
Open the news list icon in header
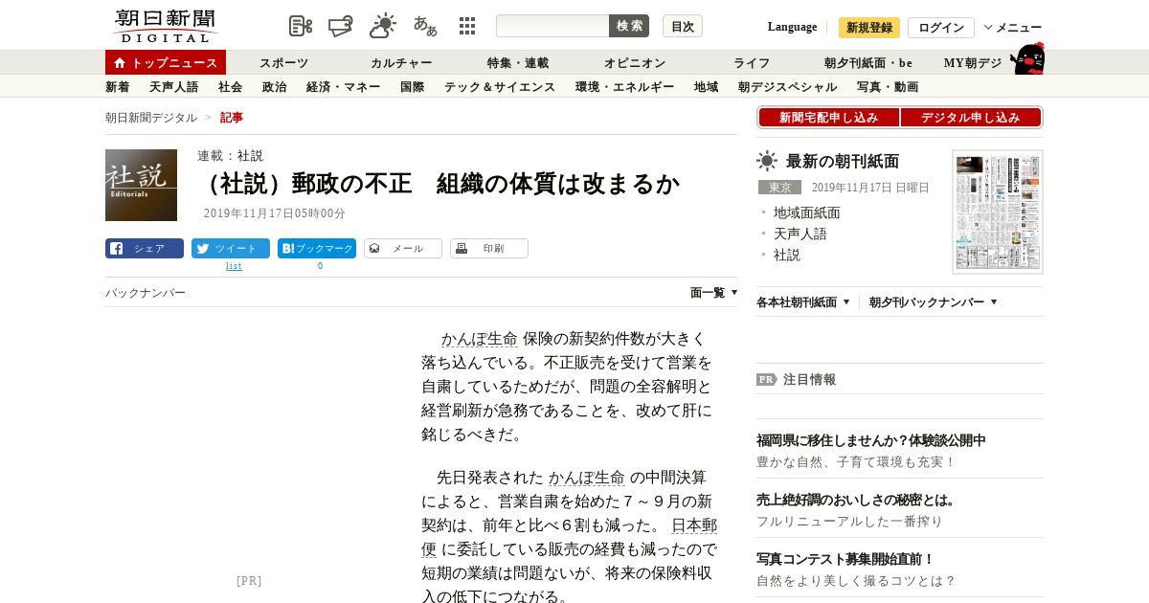301,26
